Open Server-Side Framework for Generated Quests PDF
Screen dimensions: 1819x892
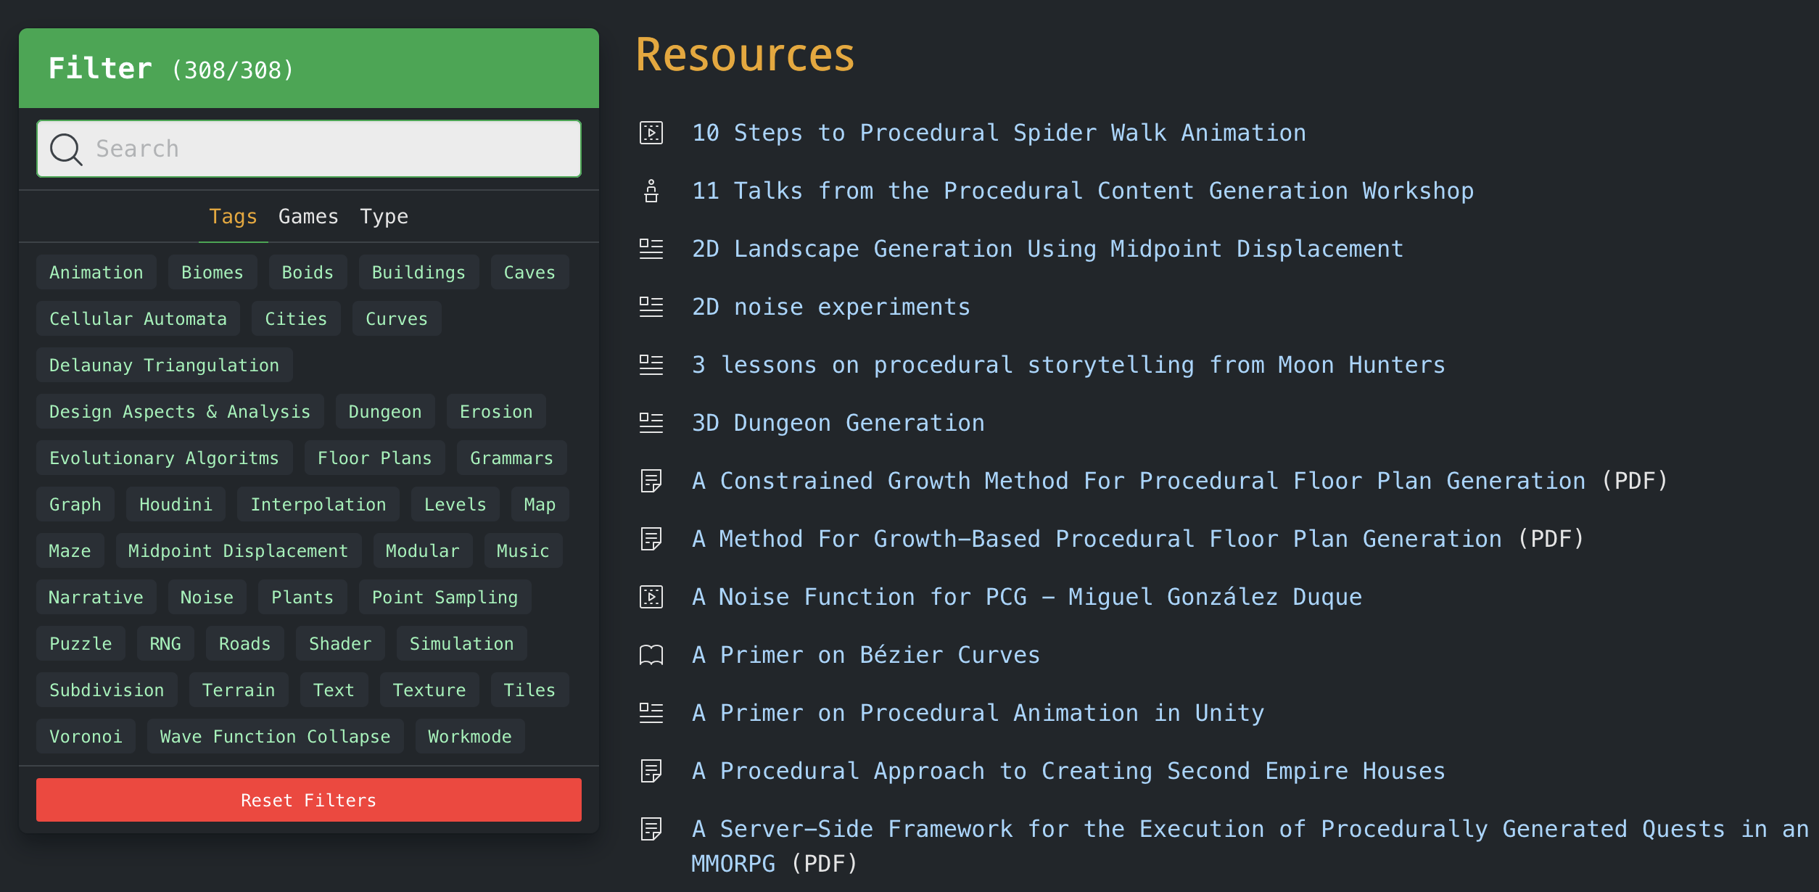click(x=1250, y=846)
